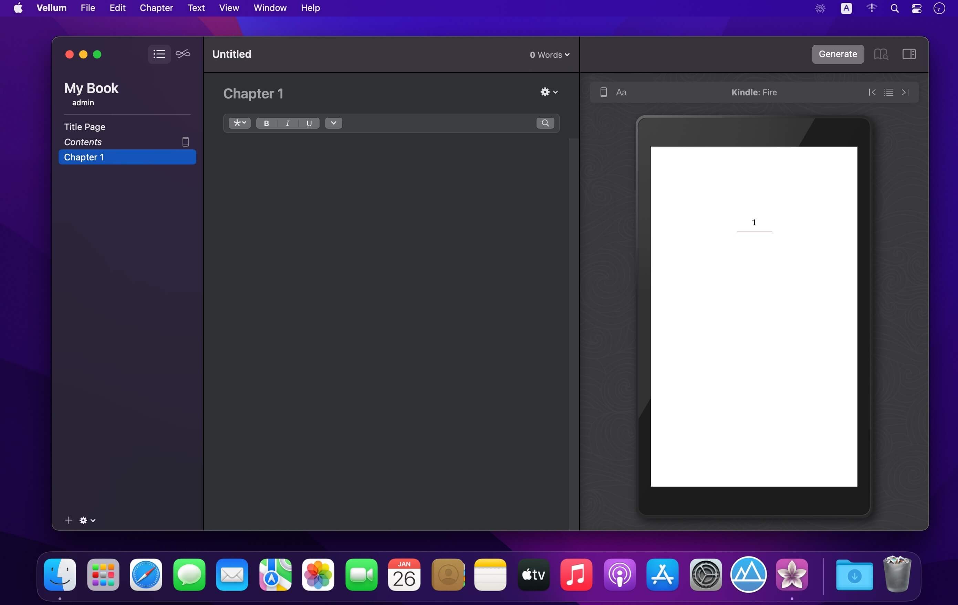Toggle underline formatting with the U button
This screenshot has height=605, width=958.
309,123
